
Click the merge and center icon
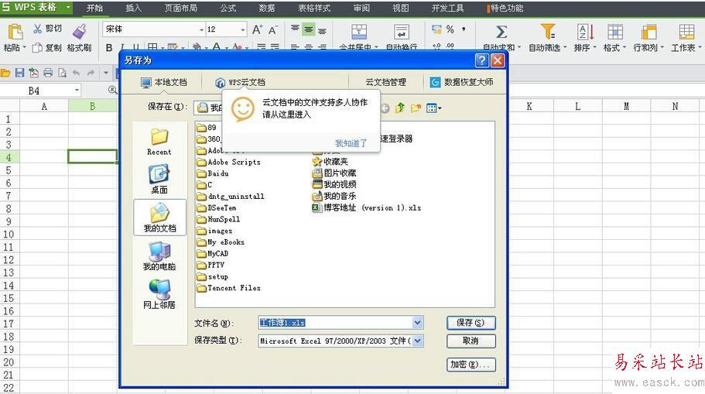tap(359, 32)
